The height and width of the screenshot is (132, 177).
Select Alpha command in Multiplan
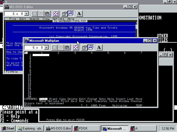click(x=43, y=99)
